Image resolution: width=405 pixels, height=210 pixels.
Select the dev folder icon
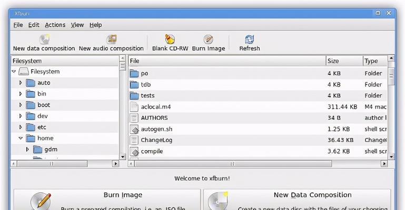pyautogui.click(x=31, y=116)
